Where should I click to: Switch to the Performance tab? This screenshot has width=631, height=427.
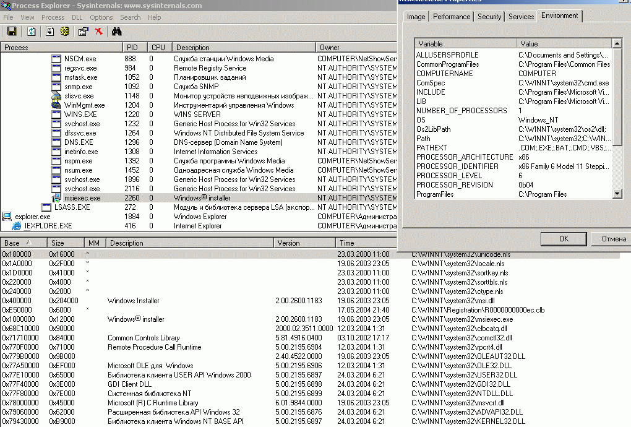[x=451, y=17]
